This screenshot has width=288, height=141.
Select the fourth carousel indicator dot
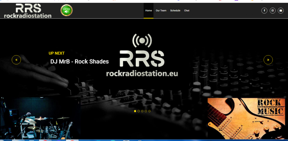click(x=146, y=111)
